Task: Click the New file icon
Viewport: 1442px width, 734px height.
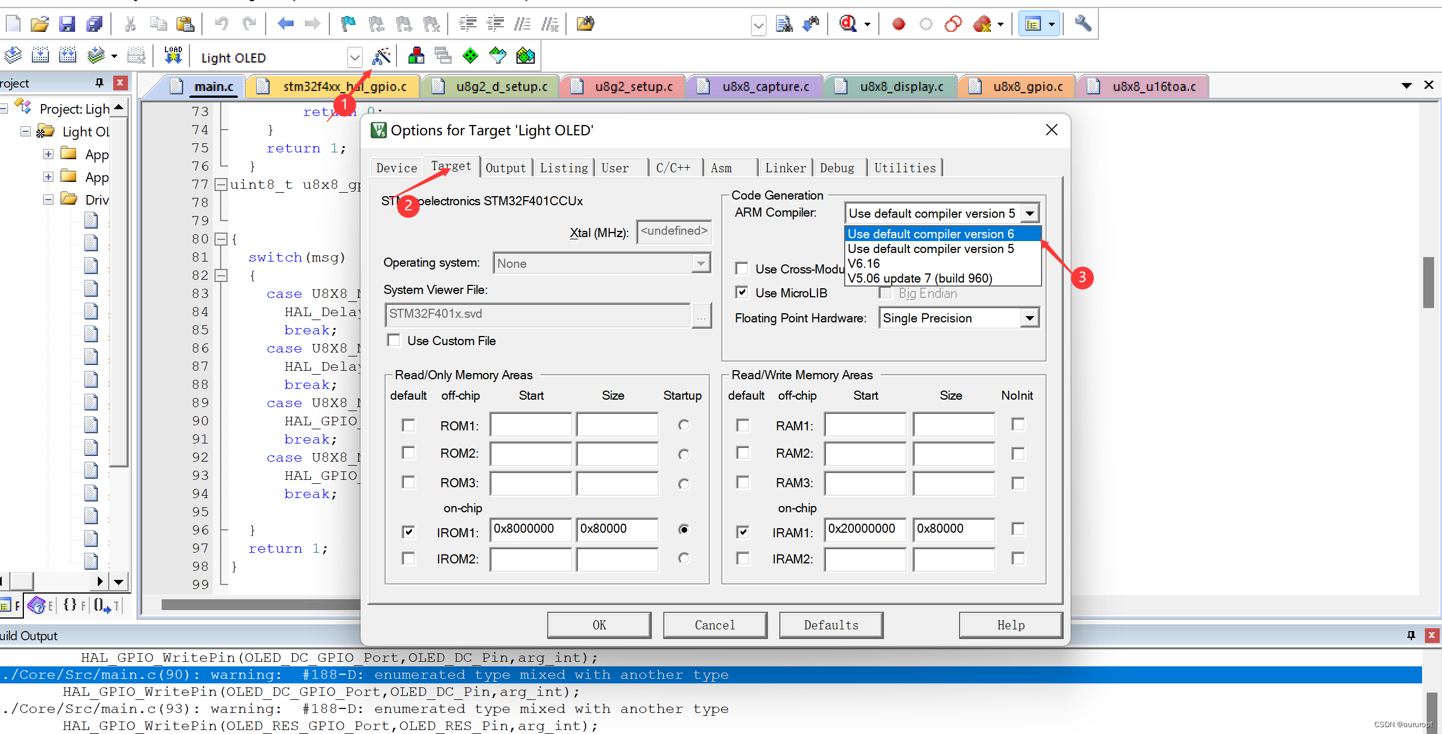Action: (x=13, y=24)
